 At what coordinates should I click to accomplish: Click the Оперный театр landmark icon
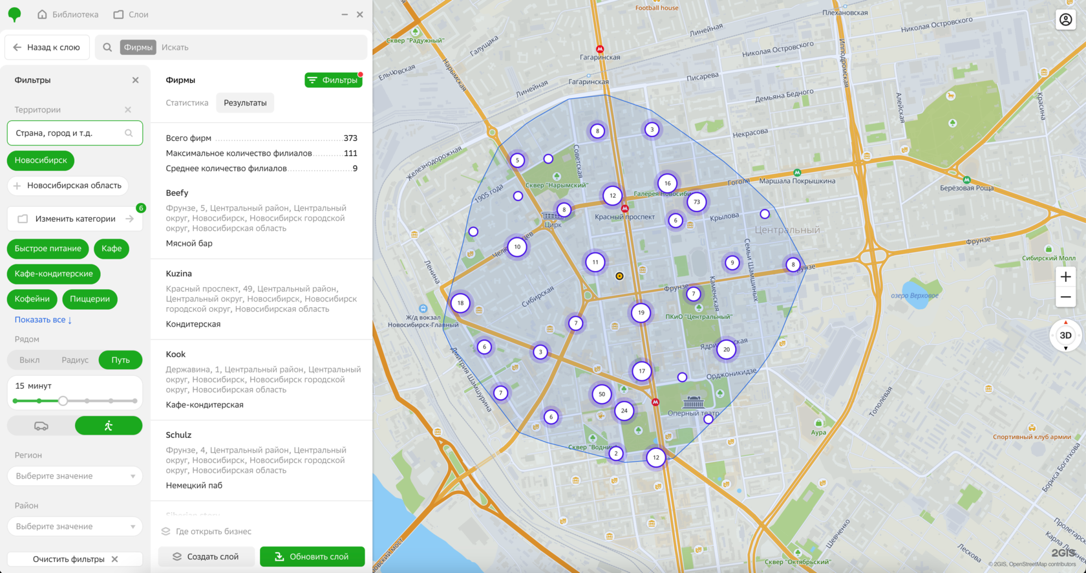coord(693,402)
